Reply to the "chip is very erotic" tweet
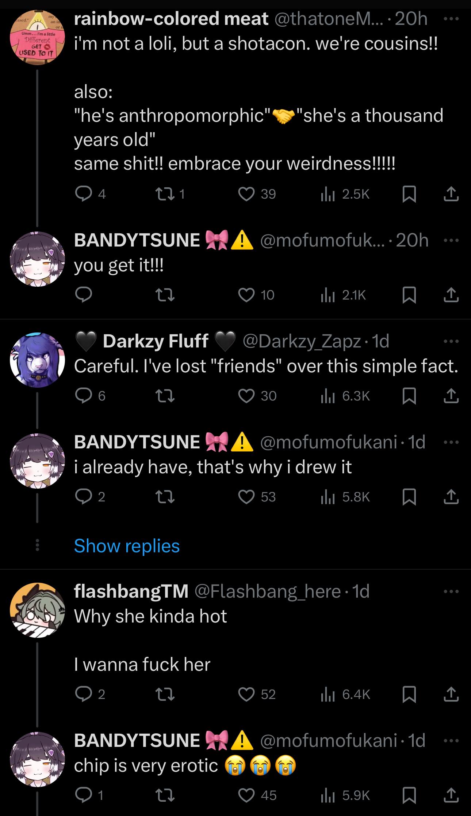Screen dimensions: 471x816 coord(89,795)
